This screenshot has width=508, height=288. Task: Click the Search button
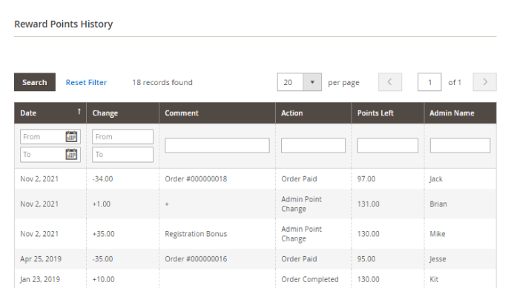(35, 82)
